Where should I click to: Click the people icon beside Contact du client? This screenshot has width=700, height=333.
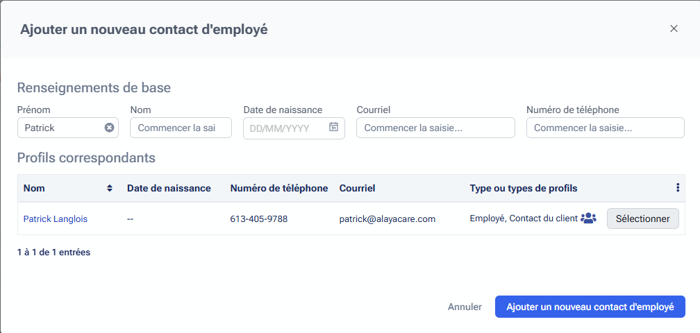[588, 219]
